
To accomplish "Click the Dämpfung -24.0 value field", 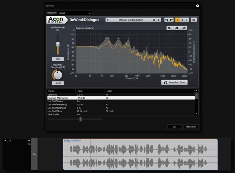I will point(58,83).
